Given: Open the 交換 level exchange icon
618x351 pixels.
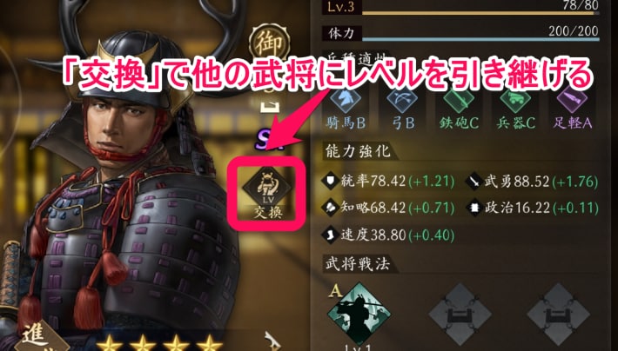Looking at the screenshot, I should click(267, 193).
